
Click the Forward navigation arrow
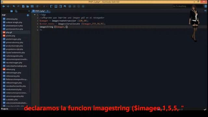coord(8,6)
